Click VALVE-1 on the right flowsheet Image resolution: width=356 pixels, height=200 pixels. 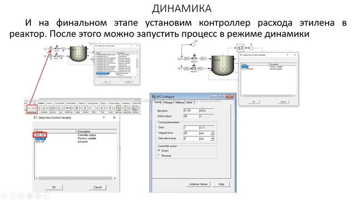point(194,58)
